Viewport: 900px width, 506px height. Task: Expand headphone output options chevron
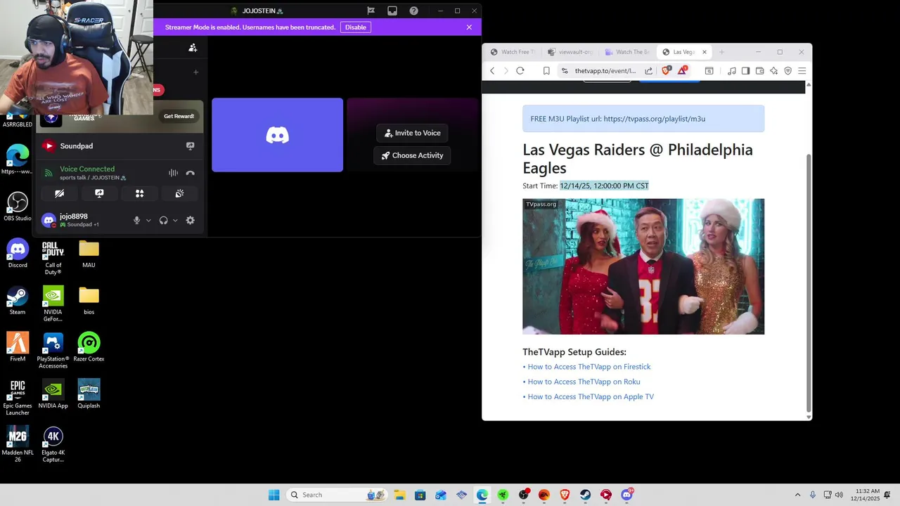point(175,220)
